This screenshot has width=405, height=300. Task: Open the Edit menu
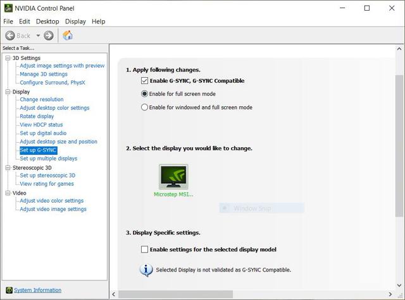pos(24,21)
